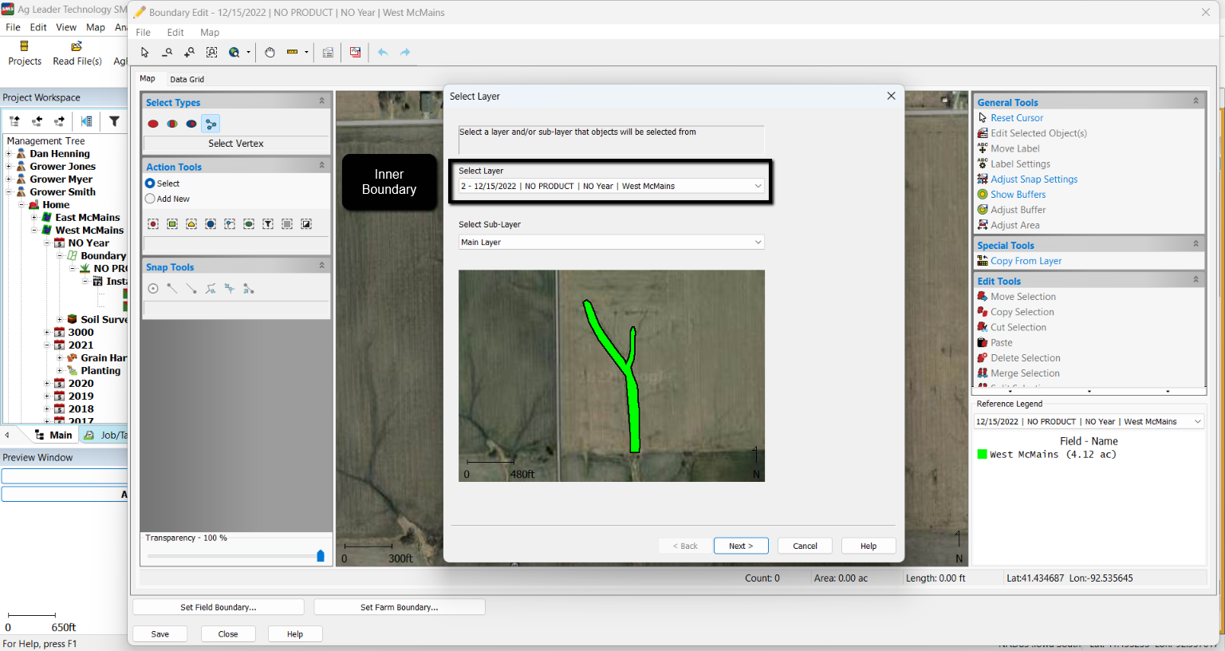This screenshot has height=651, width=1225.
Task: Click the zoom in magnifier icon
Action: [189, 53]
